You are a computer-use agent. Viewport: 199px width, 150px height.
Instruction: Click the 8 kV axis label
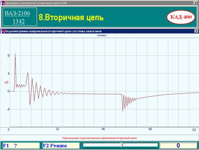9,56
